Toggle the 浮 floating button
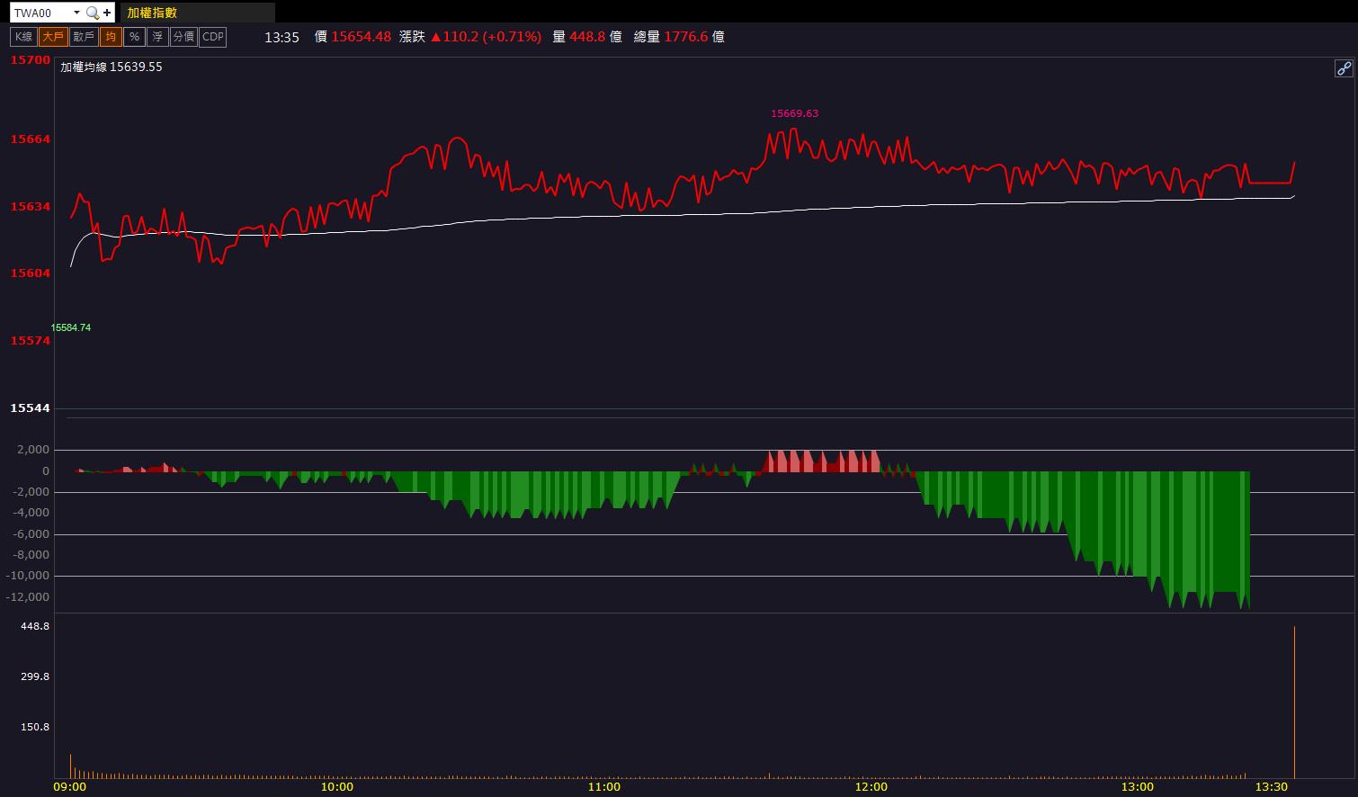 157,37
